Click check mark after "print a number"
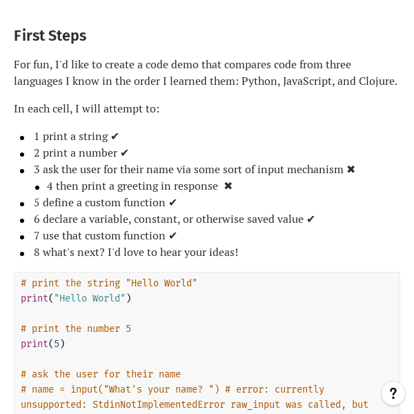The height and width of the screenshot is (414, 414). point(125,153)
